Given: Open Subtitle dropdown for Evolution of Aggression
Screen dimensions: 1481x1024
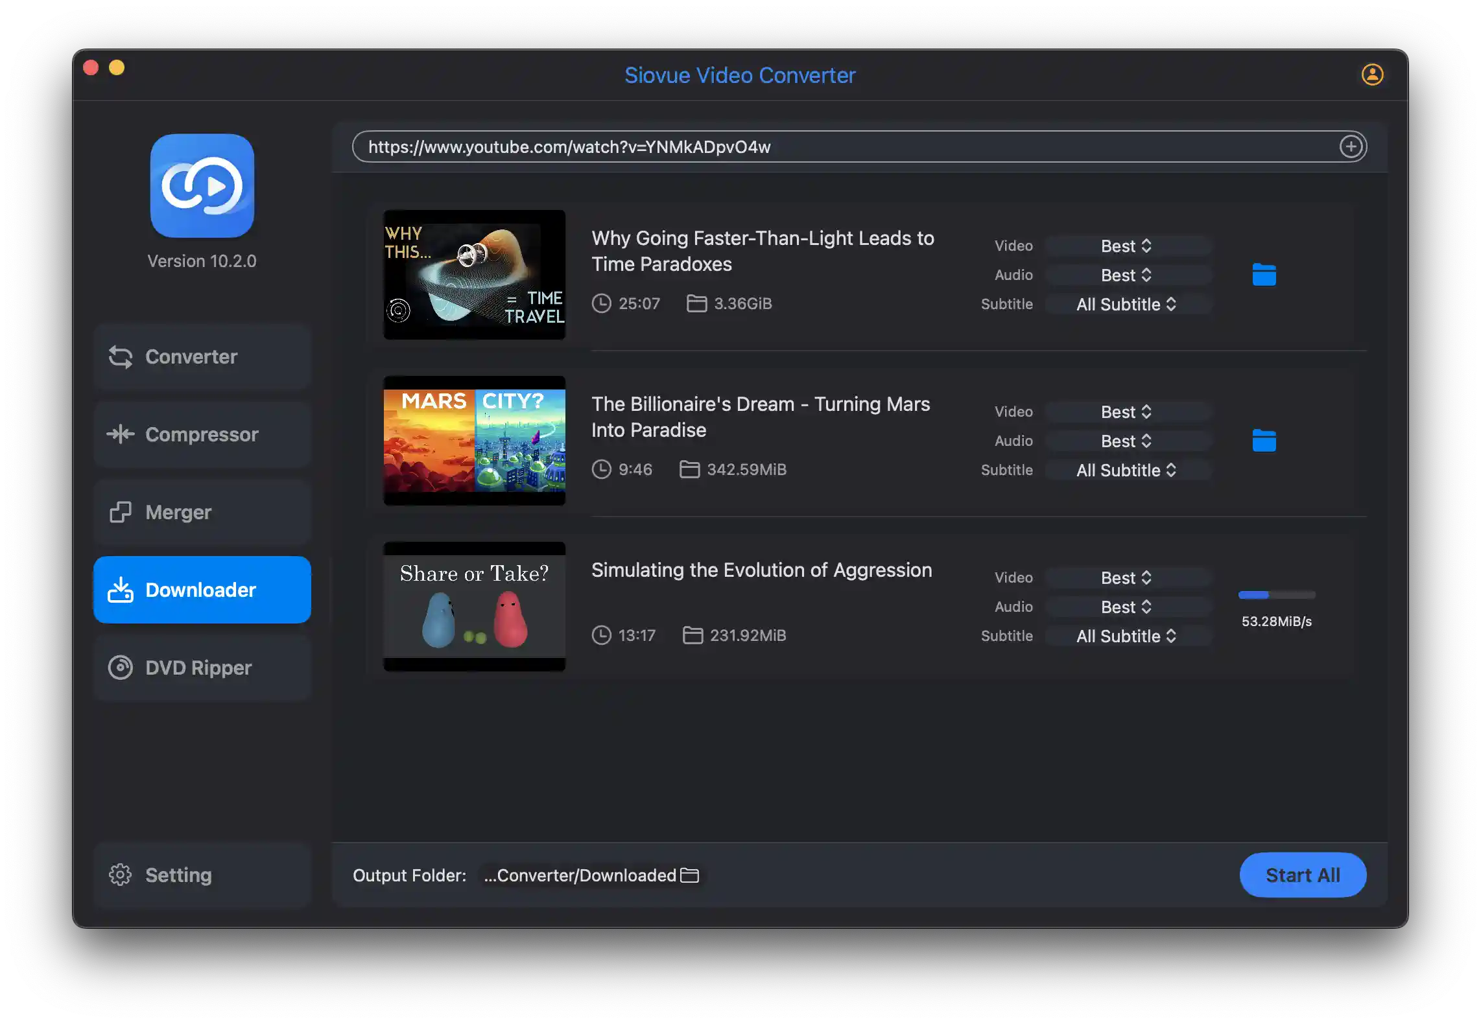Looking at the screenshot, I should (1128, 636).
